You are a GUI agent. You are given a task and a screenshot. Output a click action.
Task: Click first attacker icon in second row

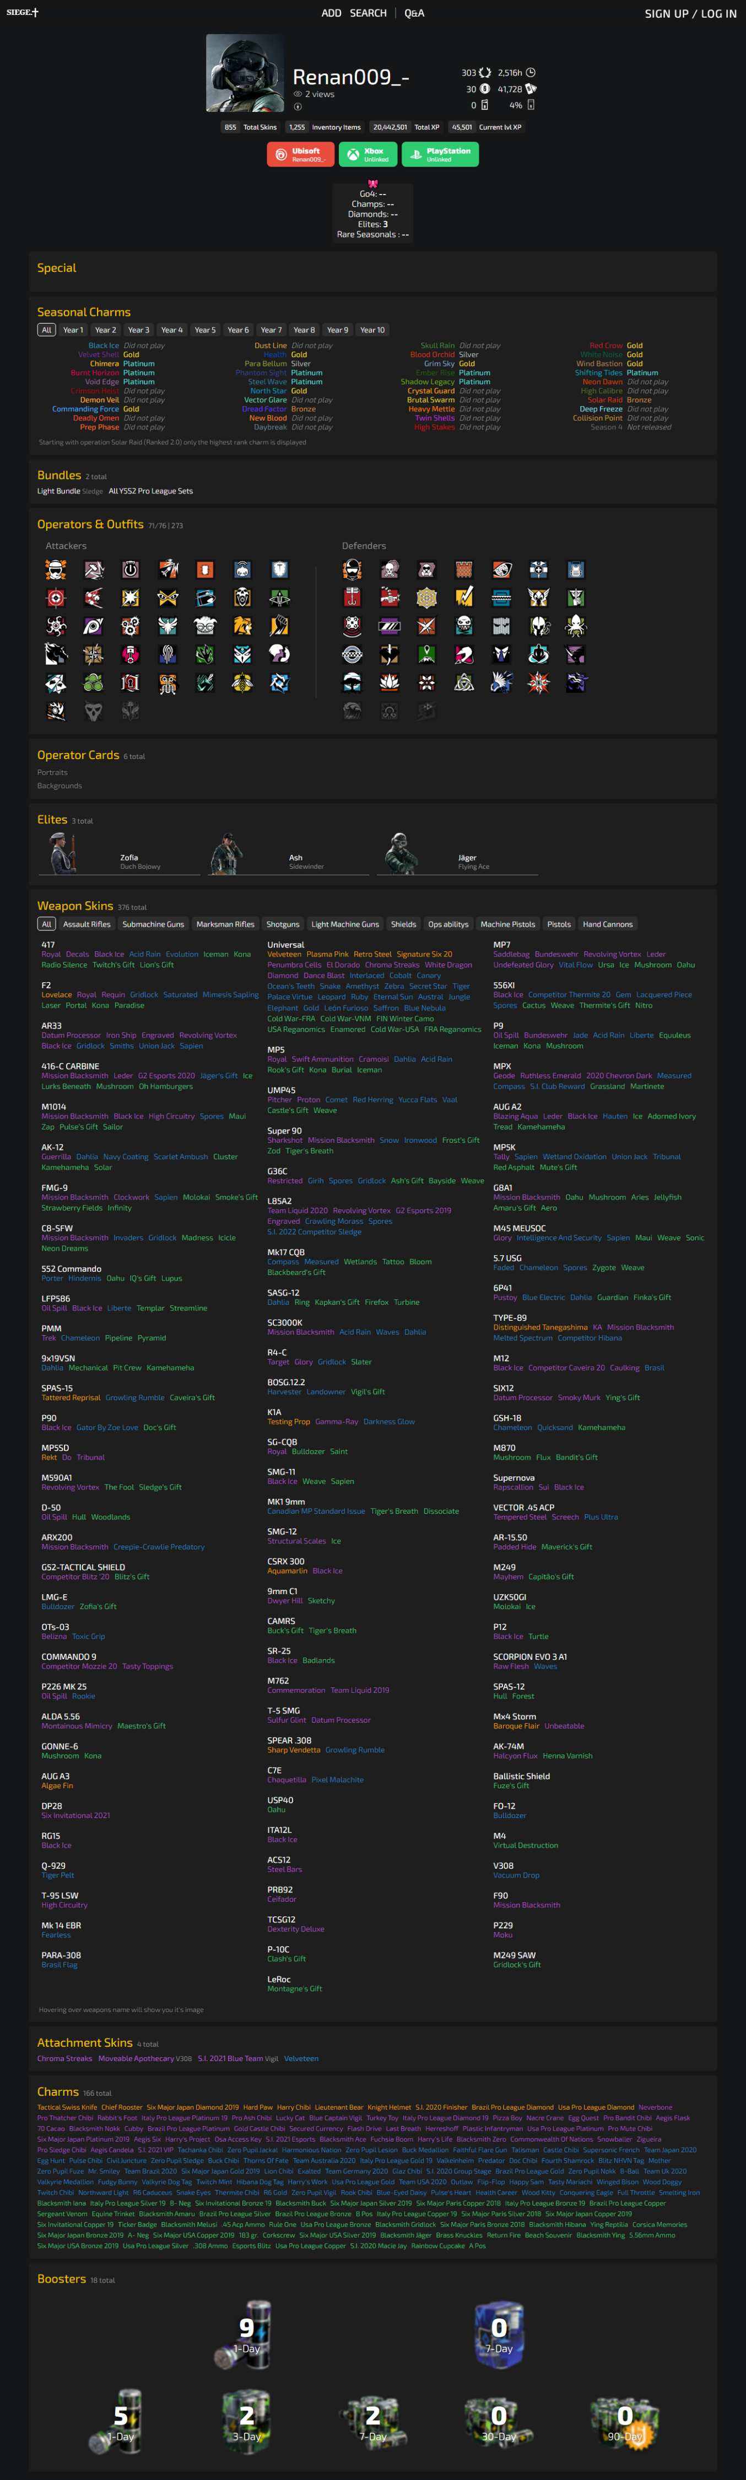(56, 598)
